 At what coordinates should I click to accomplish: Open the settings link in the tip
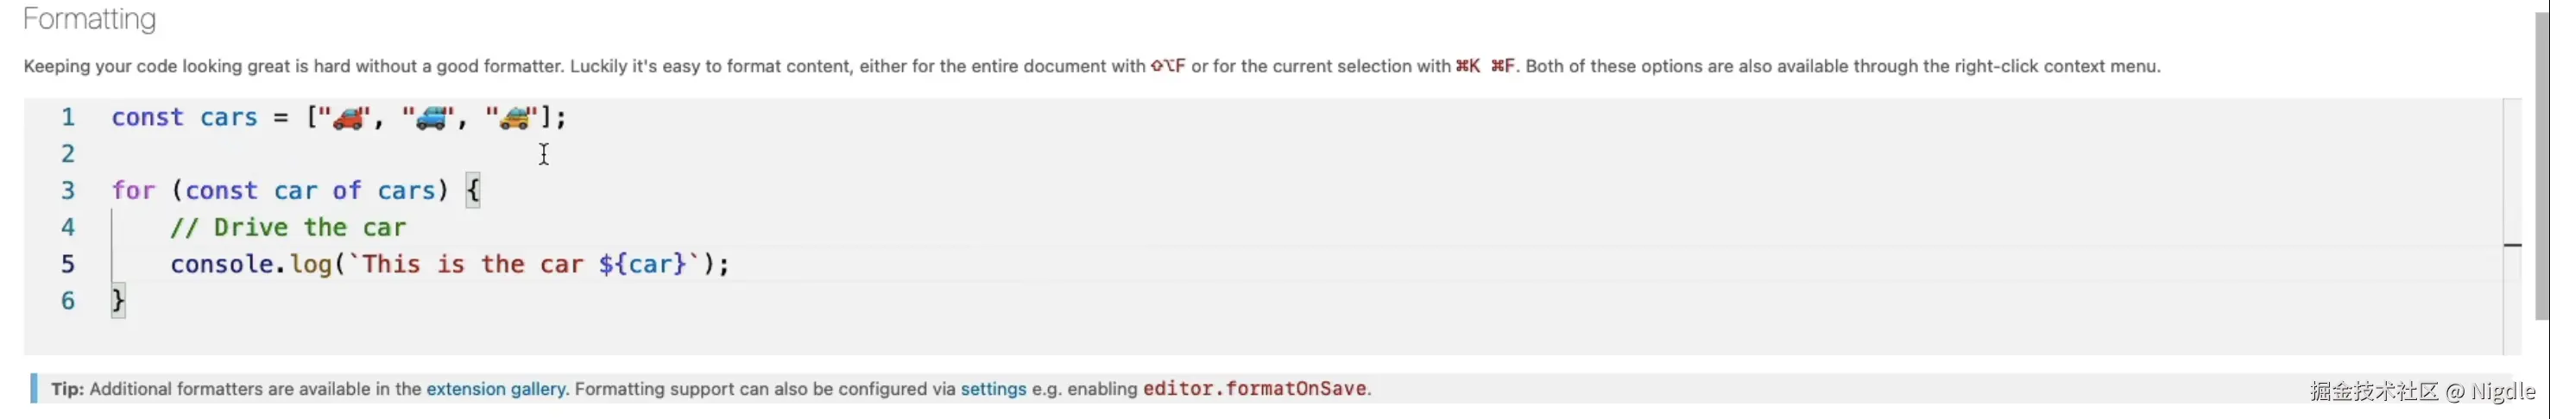pos(993,390)
